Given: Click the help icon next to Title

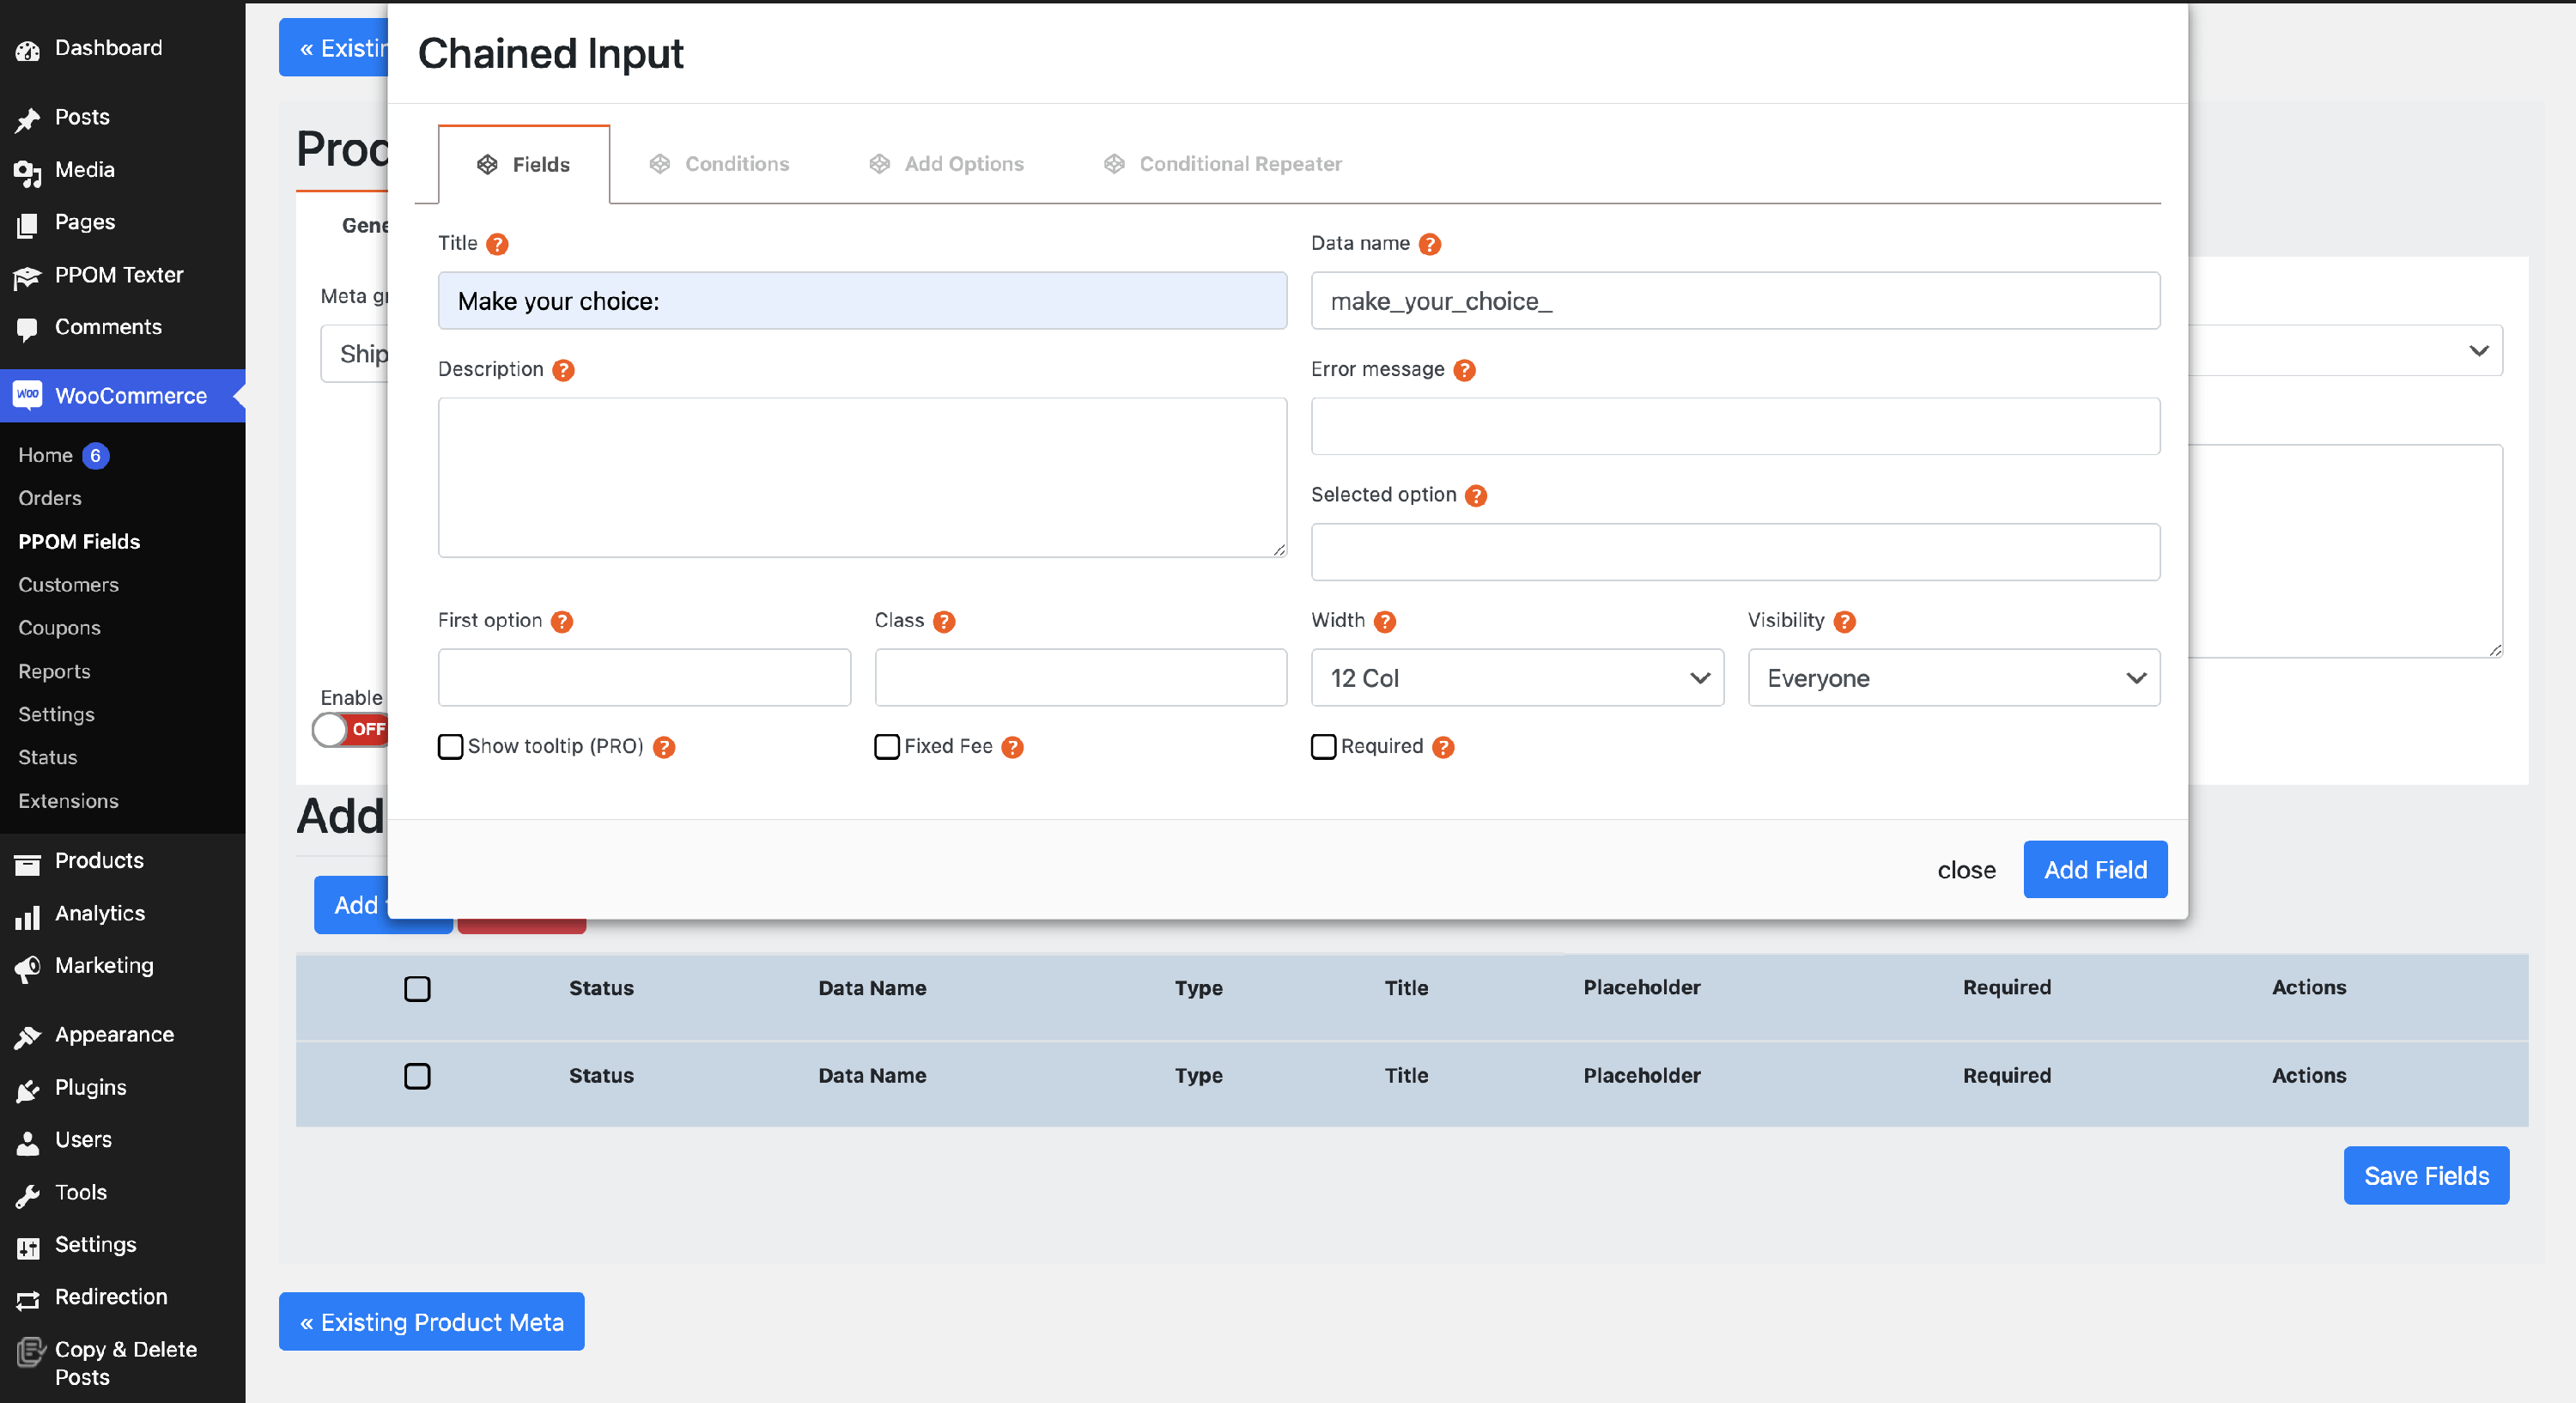Looking at the screenshot, I should 497,244.
